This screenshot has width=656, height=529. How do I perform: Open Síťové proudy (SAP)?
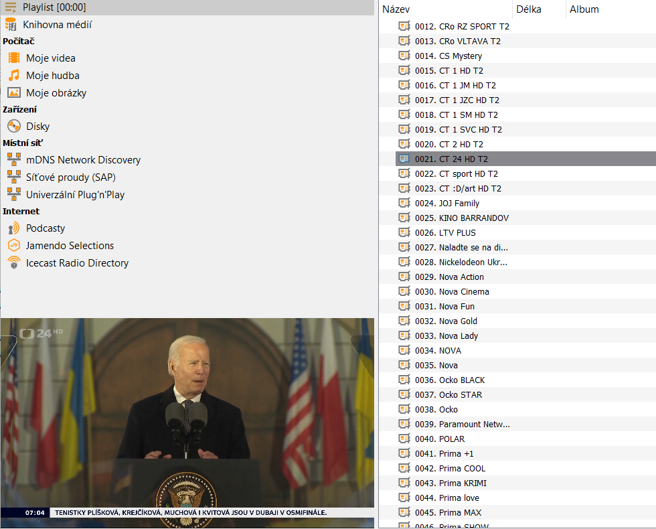(70, 177)
